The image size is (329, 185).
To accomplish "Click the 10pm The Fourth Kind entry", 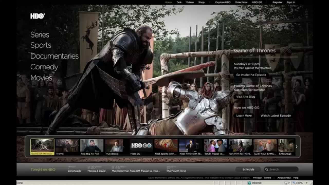I will [176, 169].
